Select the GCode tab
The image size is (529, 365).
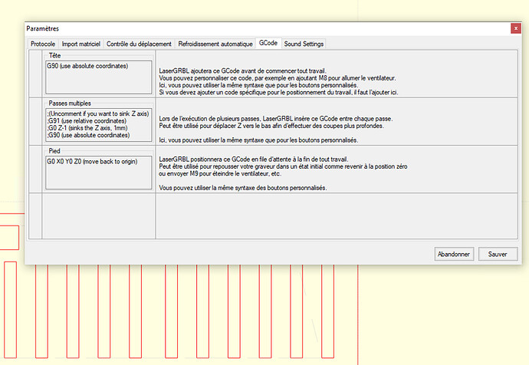pyautogui.click(x=268, y=43)
